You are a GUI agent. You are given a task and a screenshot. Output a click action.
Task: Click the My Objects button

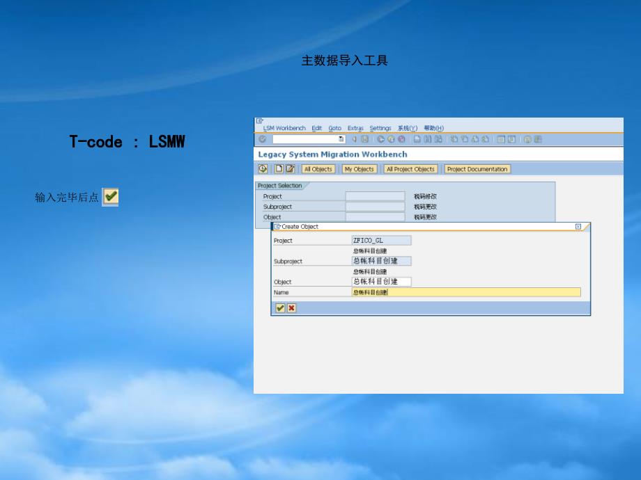[359, 169]
